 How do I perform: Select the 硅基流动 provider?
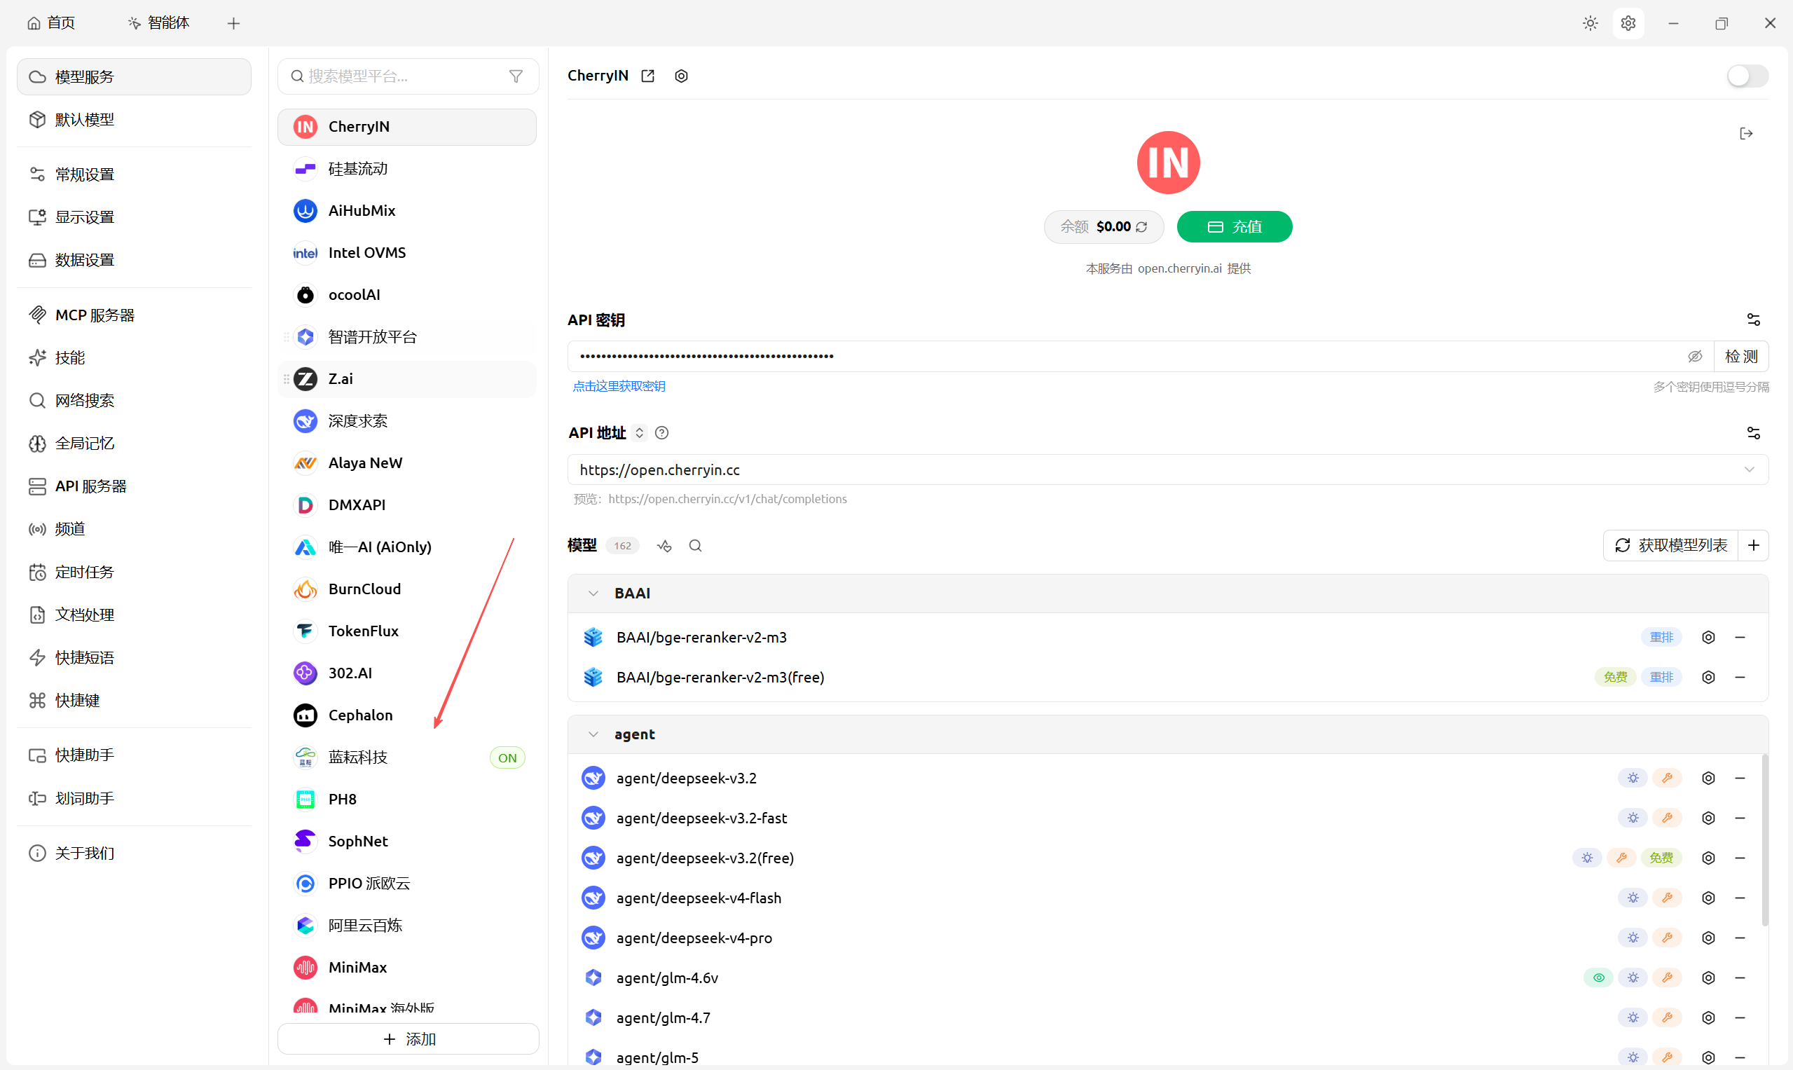(406, 169)
